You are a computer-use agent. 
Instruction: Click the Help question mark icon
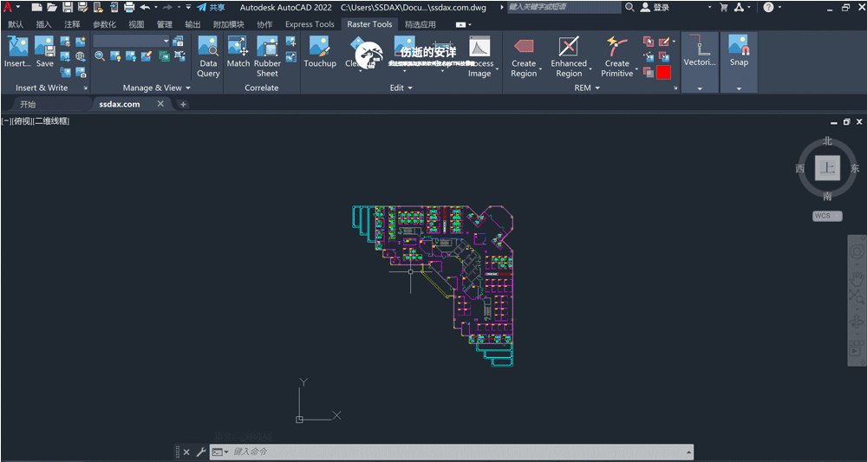[768, 8]
